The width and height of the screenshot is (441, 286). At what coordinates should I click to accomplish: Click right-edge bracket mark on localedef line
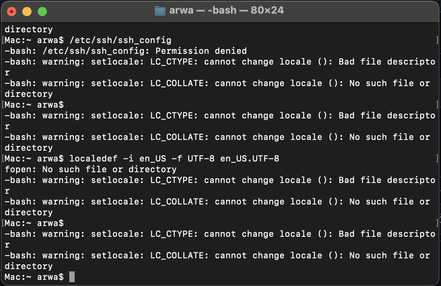[438, 158]
